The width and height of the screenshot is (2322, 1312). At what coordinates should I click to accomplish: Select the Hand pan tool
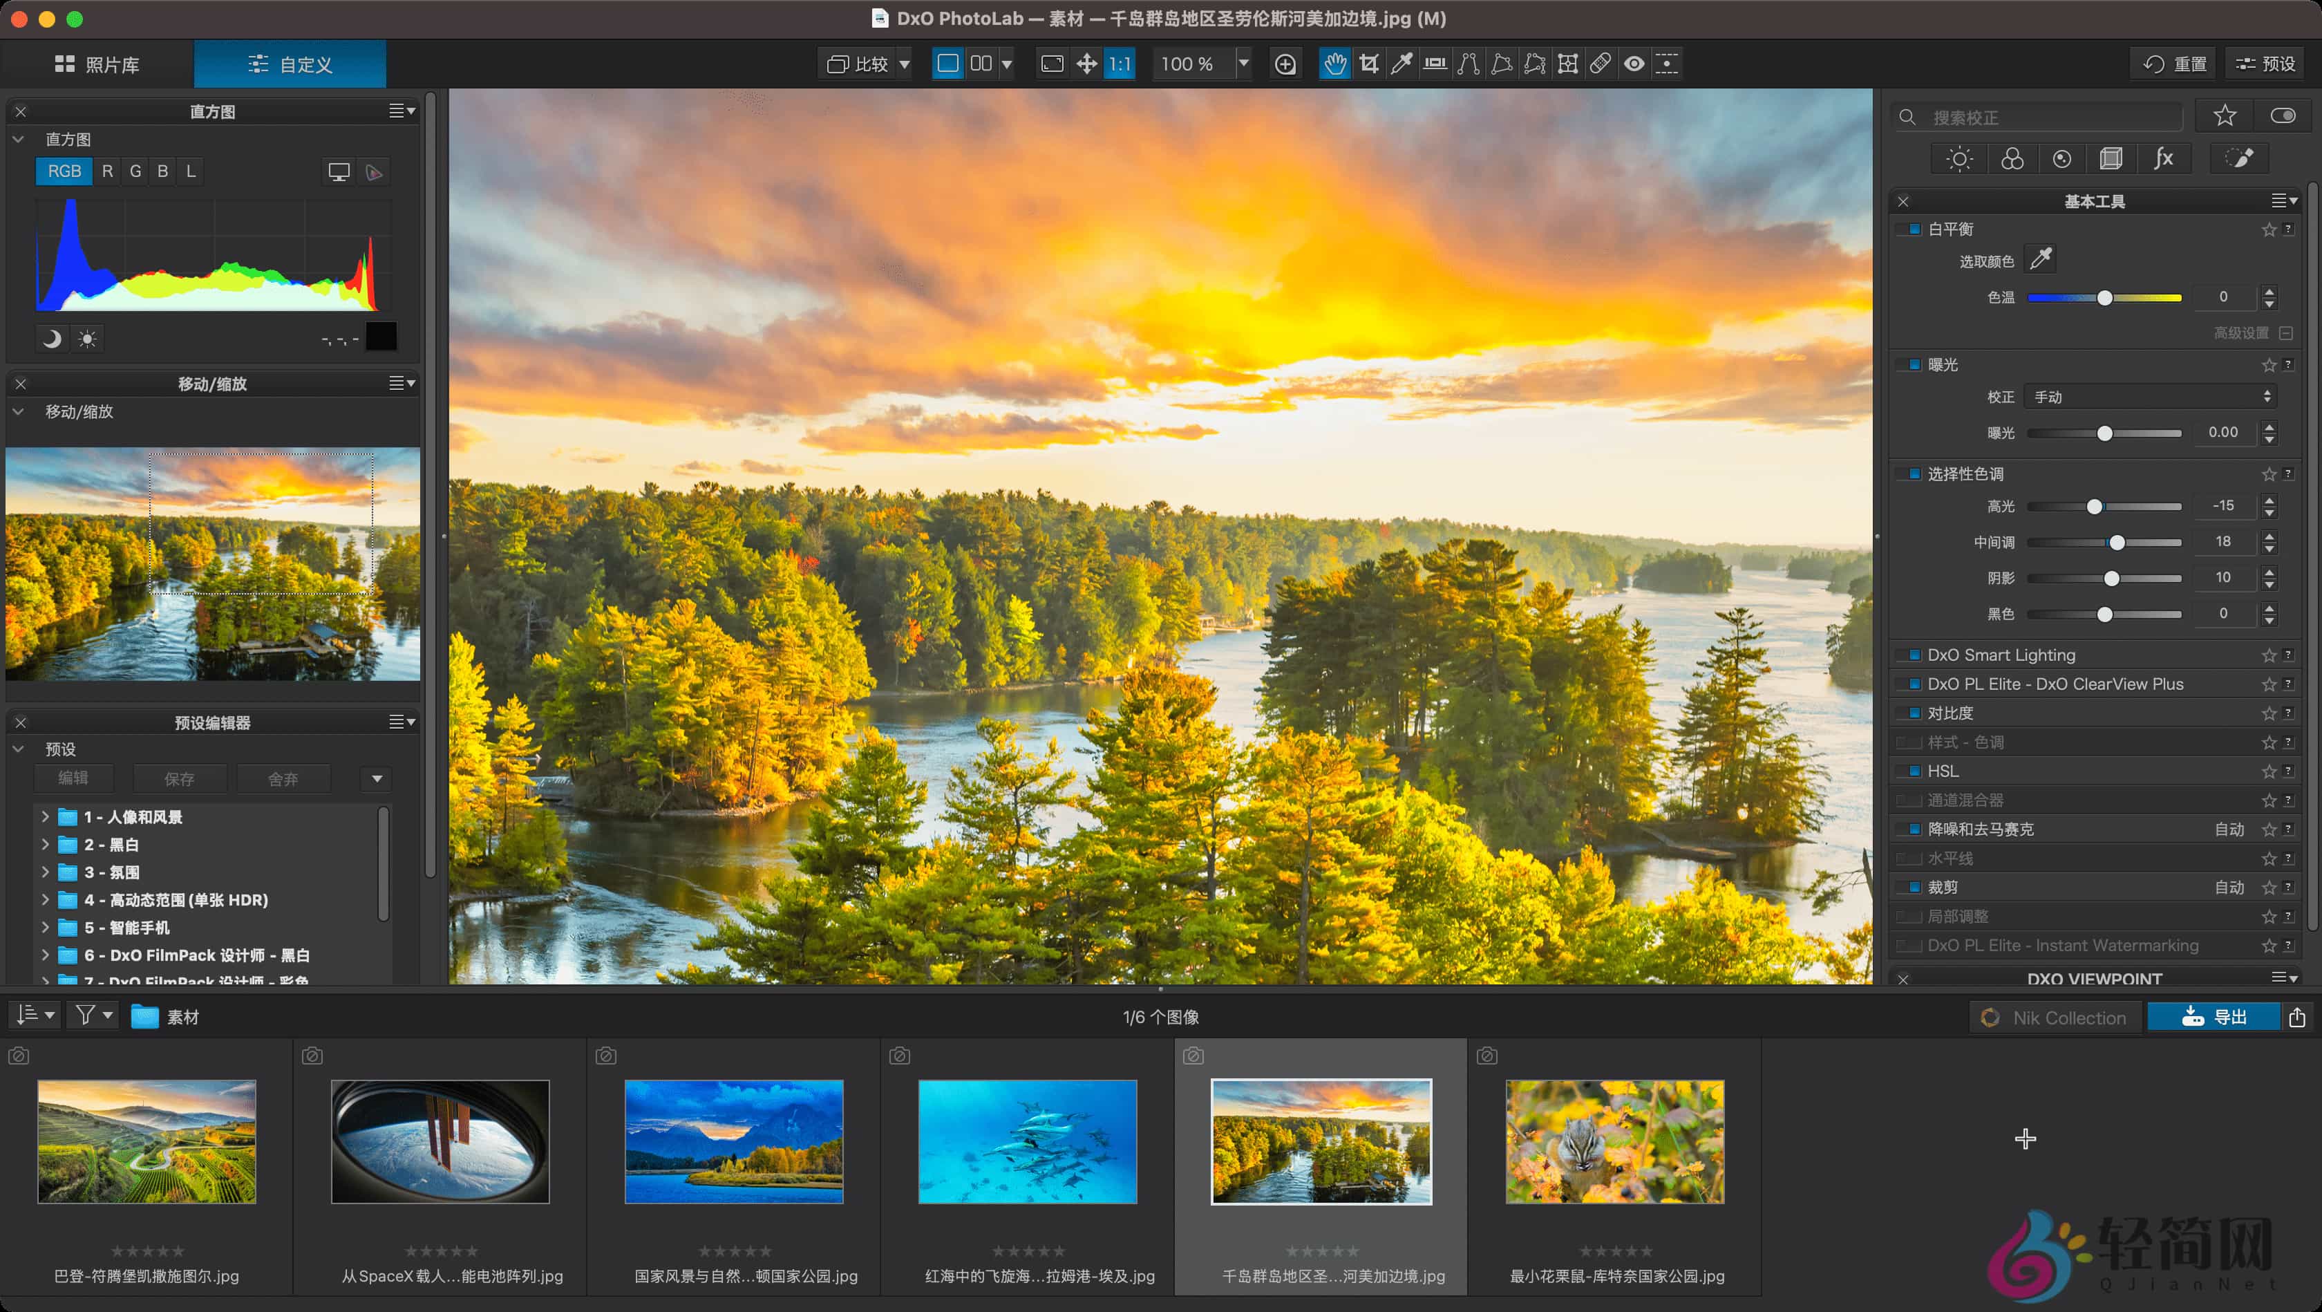1335,63
